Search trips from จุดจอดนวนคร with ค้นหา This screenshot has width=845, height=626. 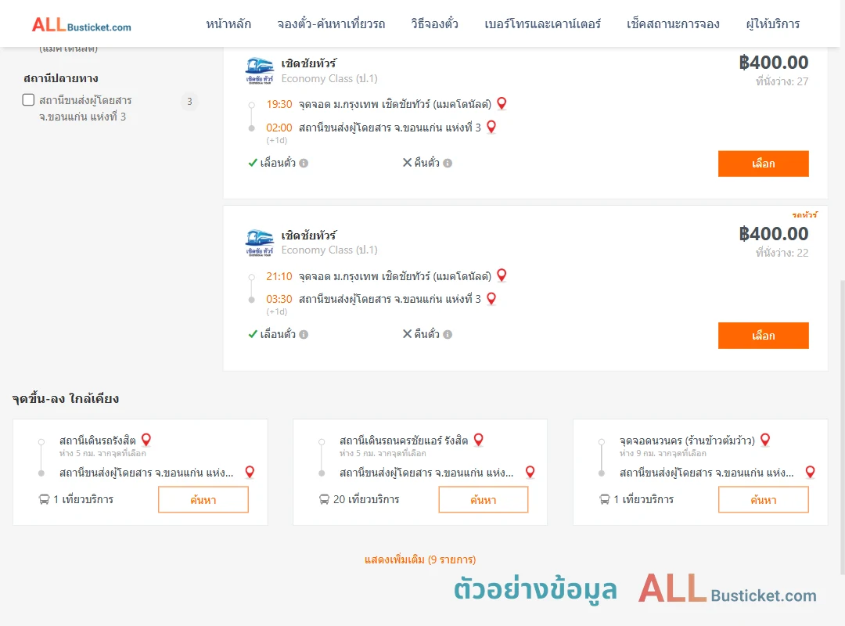[763, 500]
